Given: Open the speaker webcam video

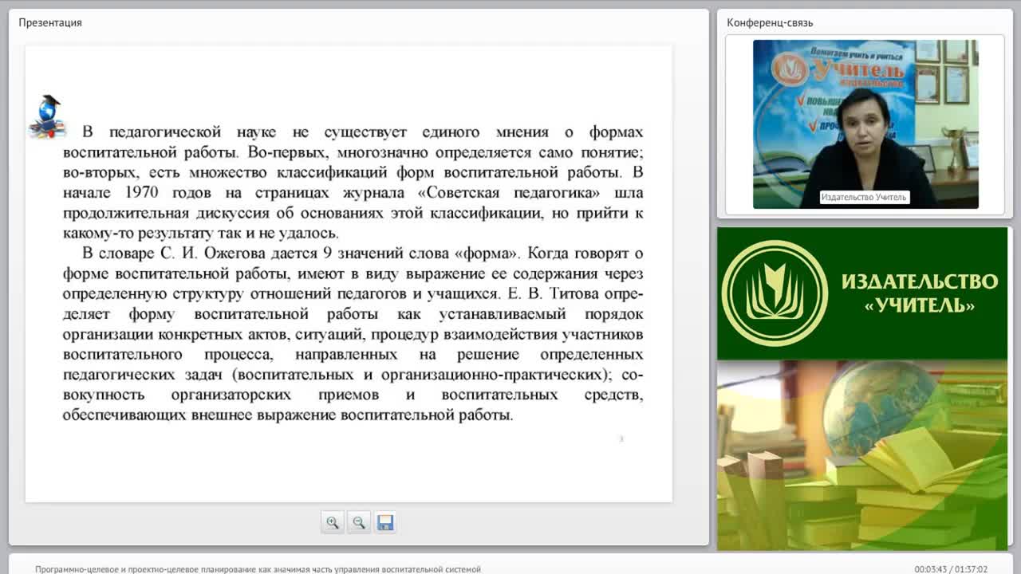Looking at the screenshot, I should click(x=865, y=124).
